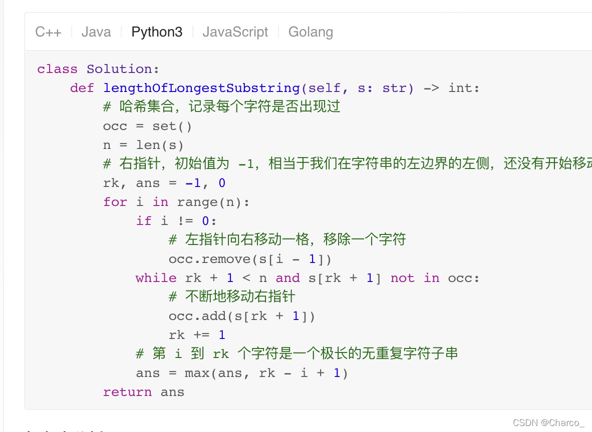Click the occ.add(s[rk + 1]) statement

pyautogui.click(x=241, y=316)
